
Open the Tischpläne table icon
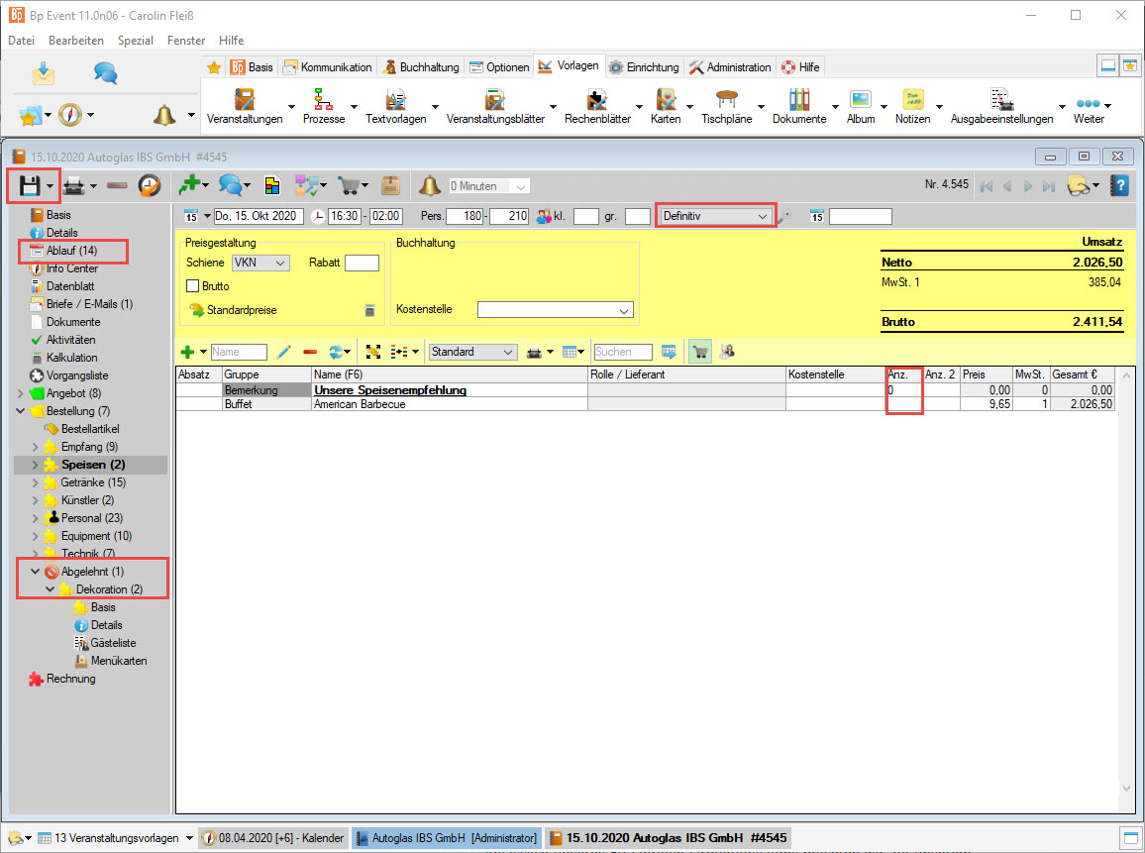(x=726, y=100)
